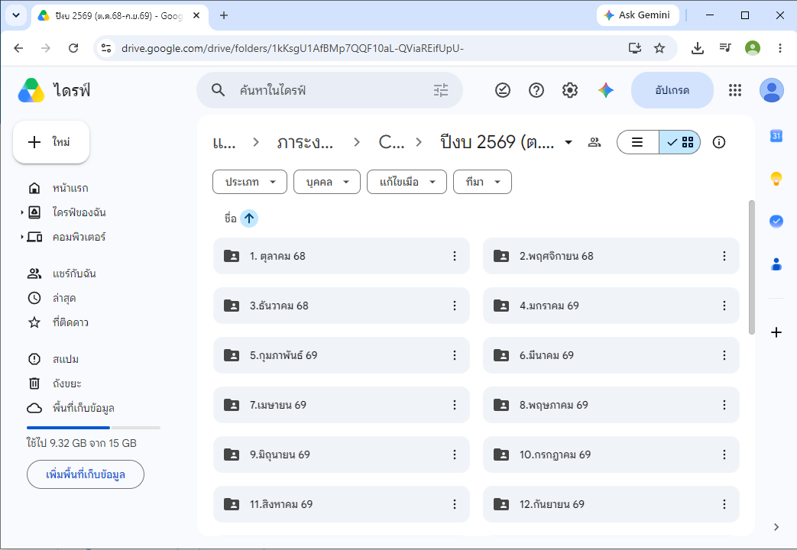Focus the ค้นหาในไดรฟ์ search field
The image size is (797, 550).
point(329,90)
